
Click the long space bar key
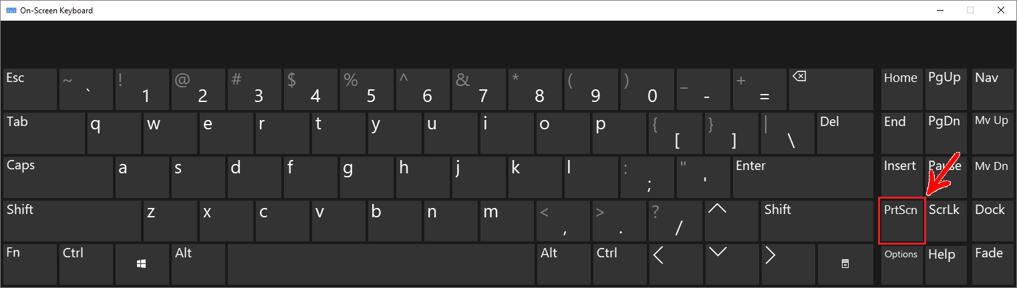pos(382,265)
